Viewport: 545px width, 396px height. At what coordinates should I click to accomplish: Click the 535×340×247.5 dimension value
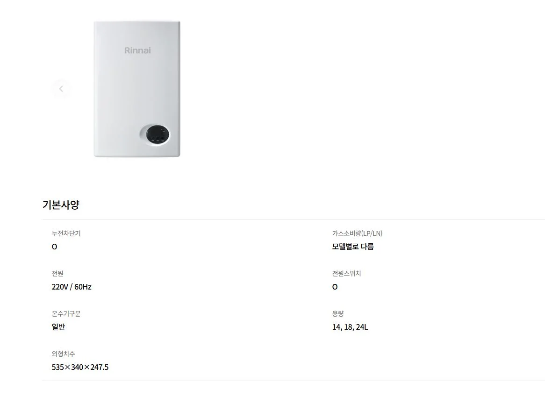80,367
